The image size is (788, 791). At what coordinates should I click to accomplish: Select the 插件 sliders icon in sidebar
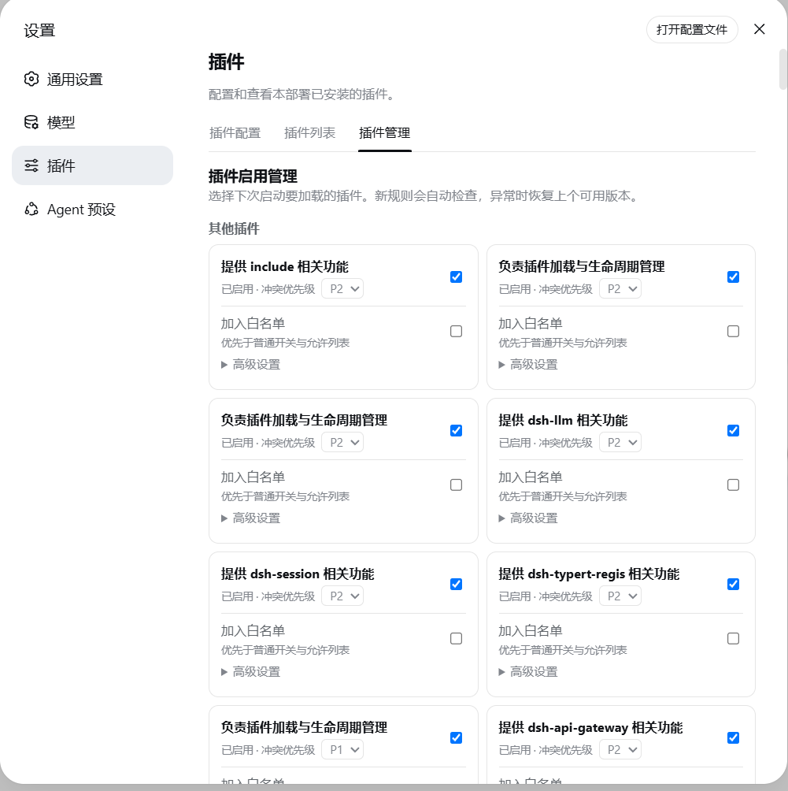tap(31, 165)
